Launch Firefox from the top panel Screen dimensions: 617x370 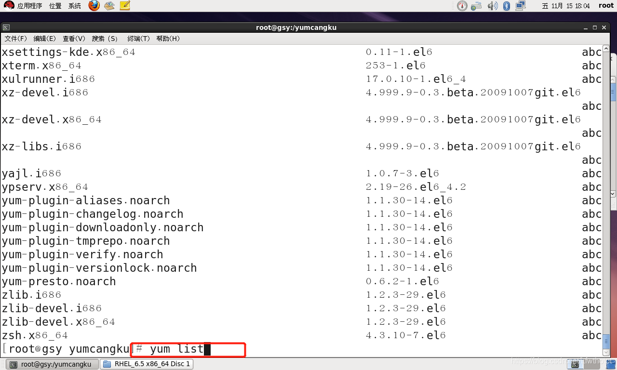click(x=94, y=6)
